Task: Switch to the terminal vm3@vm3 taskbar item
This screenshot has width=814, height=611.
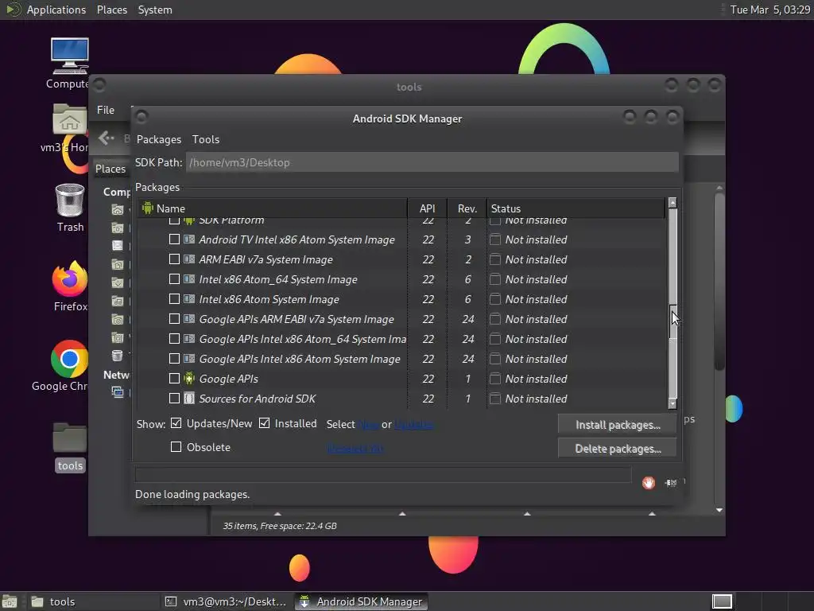Action: point(227,601)
